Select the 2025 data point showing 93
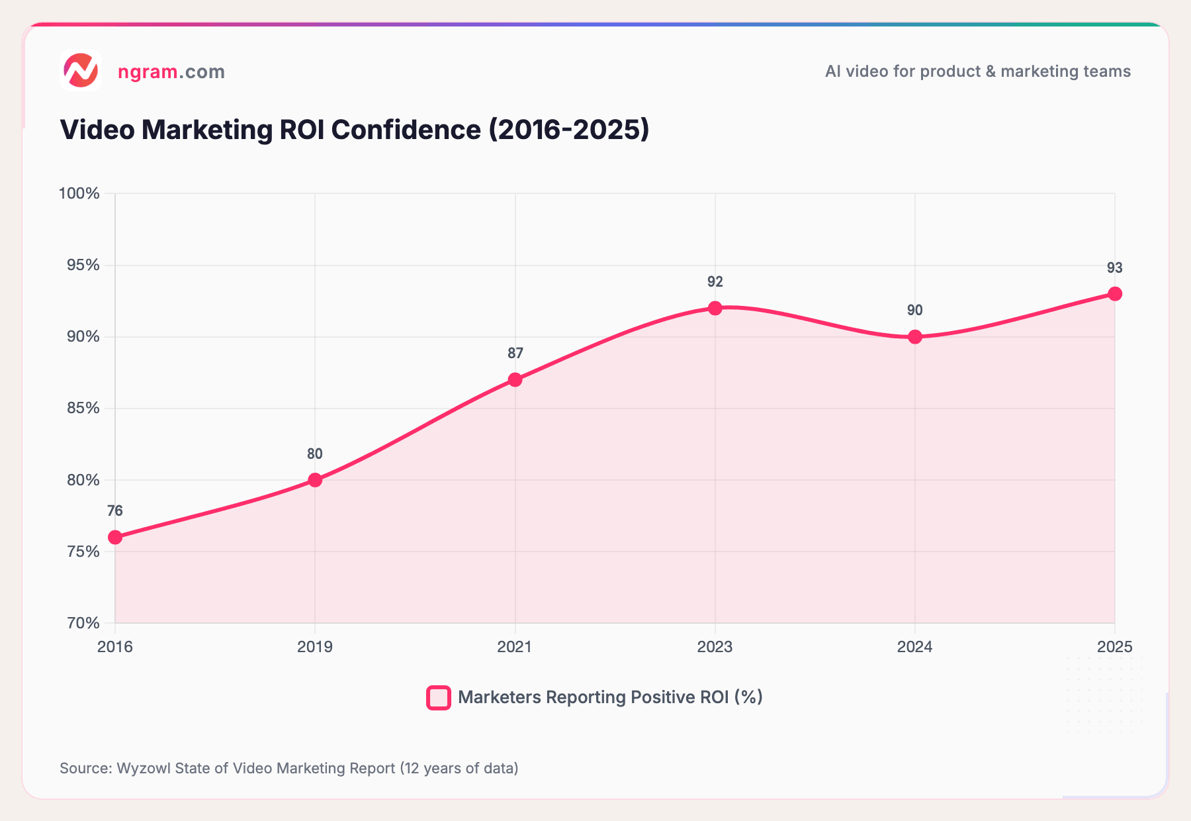This screenshot has height=821, width=1191. [x=1116, y=293]
